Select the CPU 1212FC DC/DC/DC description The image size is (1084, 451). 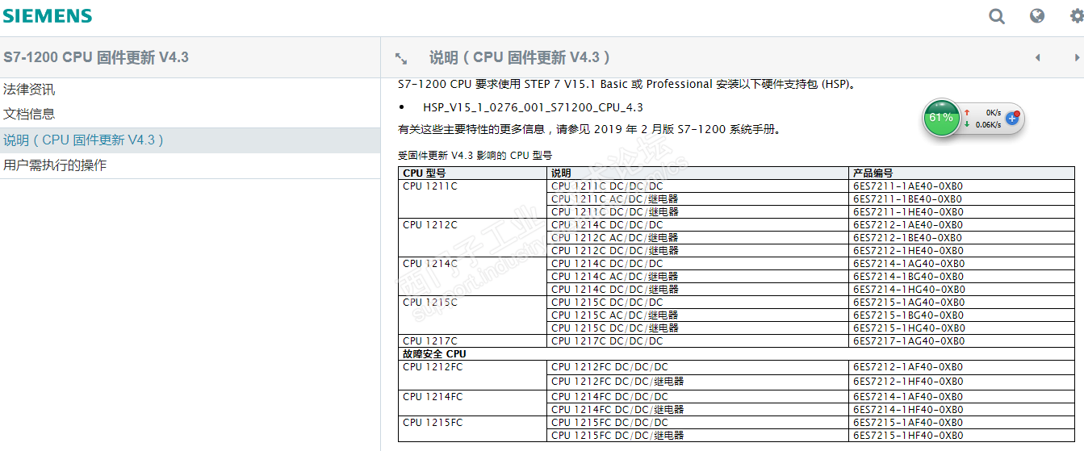(610, 367)
